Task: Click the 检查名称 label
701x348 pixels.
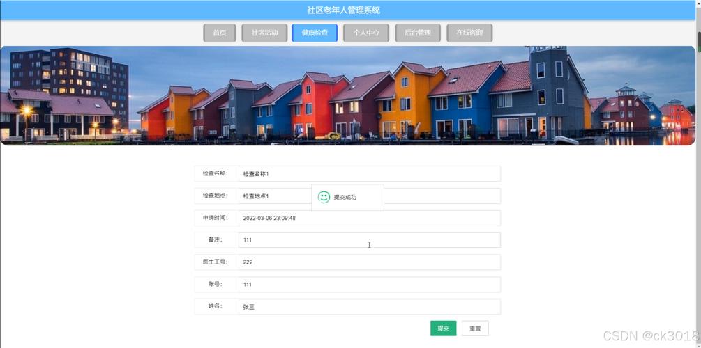Action: click(216, 173)
